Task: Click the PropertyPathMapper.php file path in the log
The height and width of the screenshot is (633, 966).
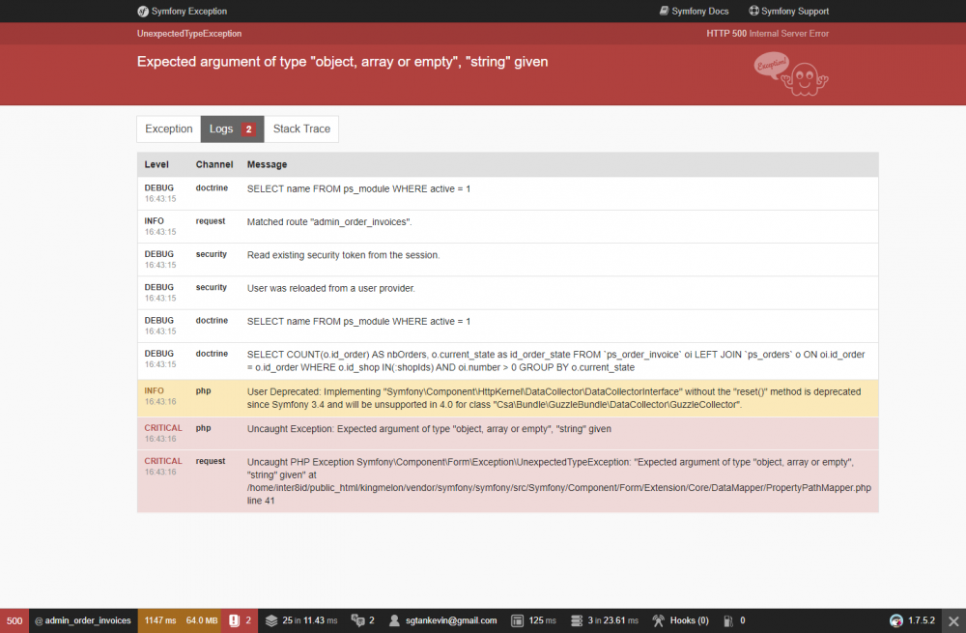Action: click(x=558, y=487)
